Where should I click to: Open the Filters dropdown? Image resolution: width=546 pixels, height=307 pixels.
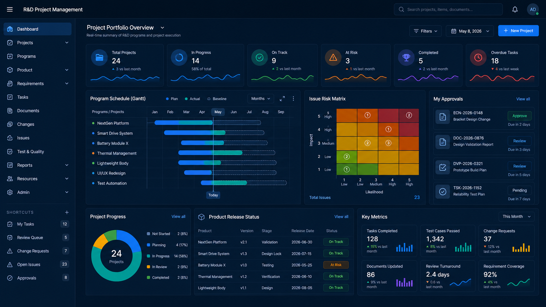click(426, 31)
